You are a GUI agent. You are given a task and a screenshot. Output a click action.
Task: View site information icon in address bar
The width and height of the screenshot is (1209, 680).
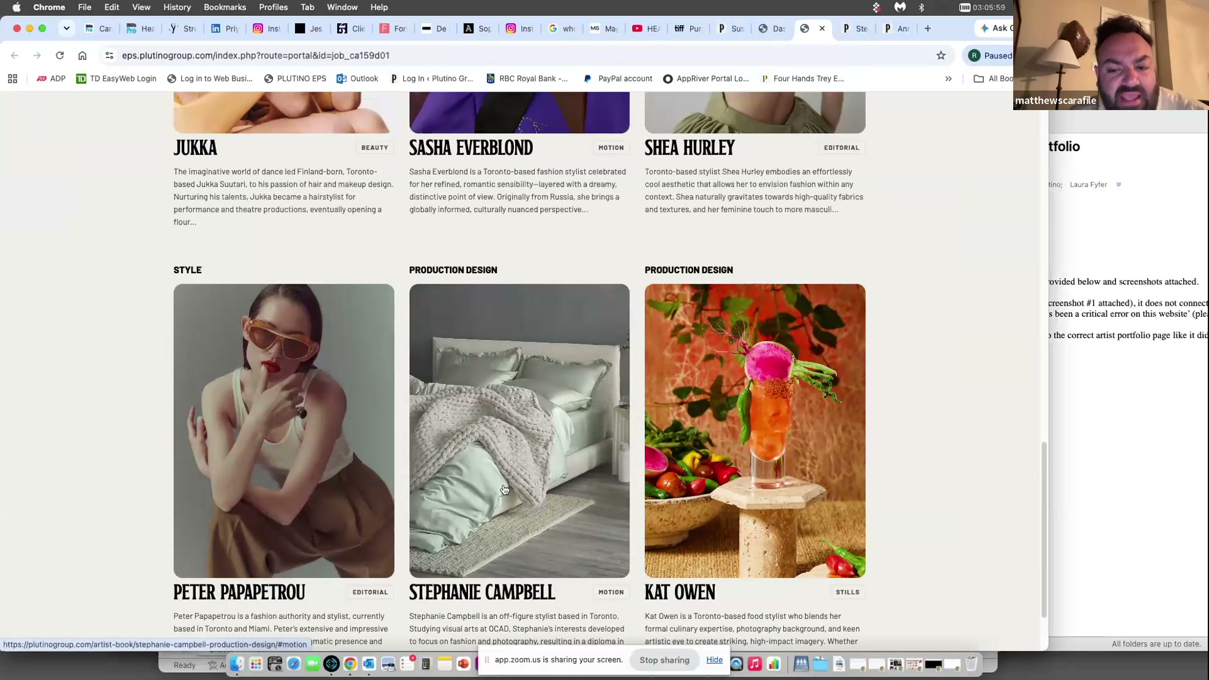[x=109, y=55]
